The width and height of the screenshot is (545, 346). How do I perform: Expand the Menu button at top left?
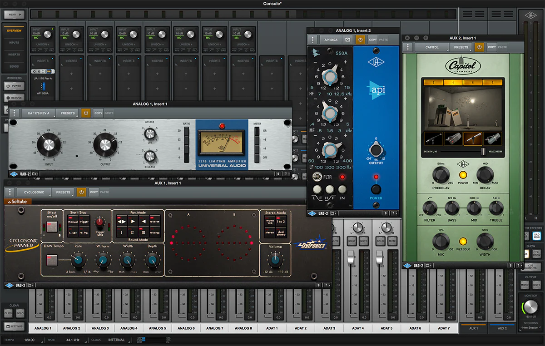click(14, 15)
